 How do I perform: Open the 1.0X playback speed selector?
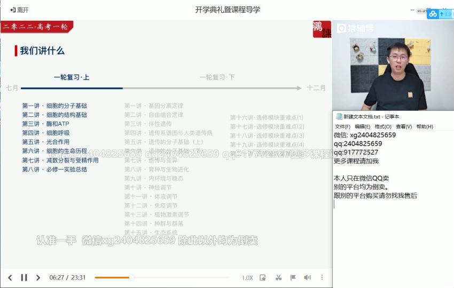(247, 278)
